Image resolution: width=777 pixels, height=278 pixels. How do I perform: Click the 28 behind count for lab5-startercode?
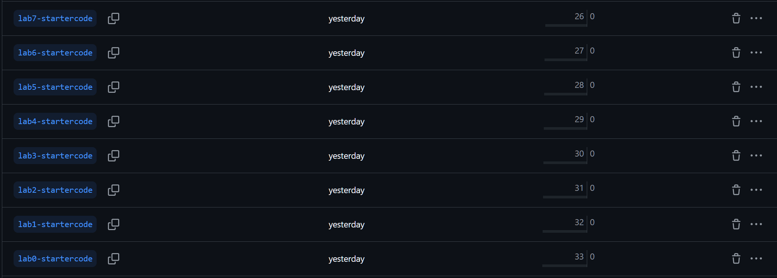(579, 85)
